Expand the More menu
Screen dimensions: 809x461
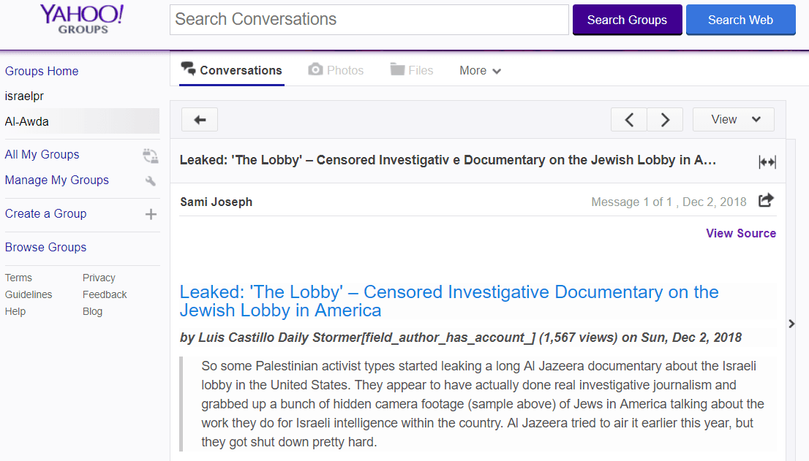[480, 71]
